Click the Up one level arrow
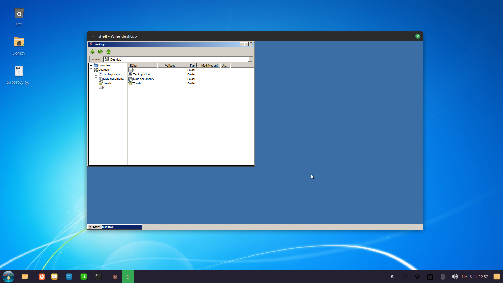 tap(108, 52)
